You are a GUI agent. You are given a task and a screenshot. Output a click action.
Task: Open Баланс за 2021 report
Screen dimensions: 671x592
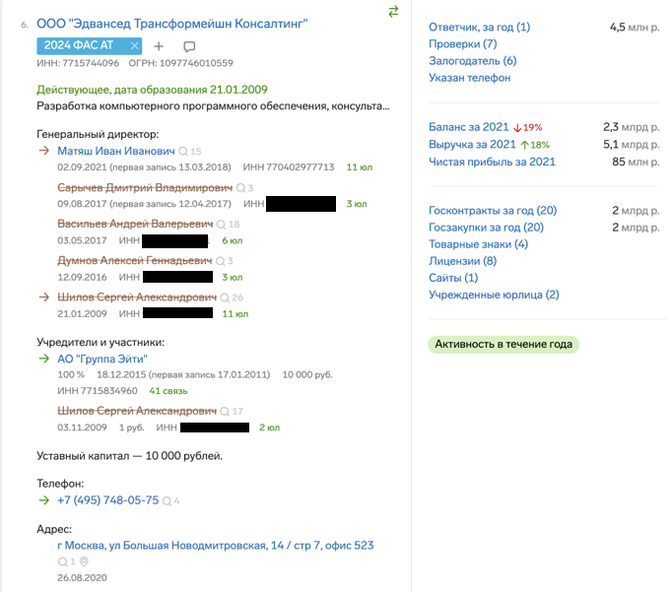pyautogui.click(x=469, y=127)
